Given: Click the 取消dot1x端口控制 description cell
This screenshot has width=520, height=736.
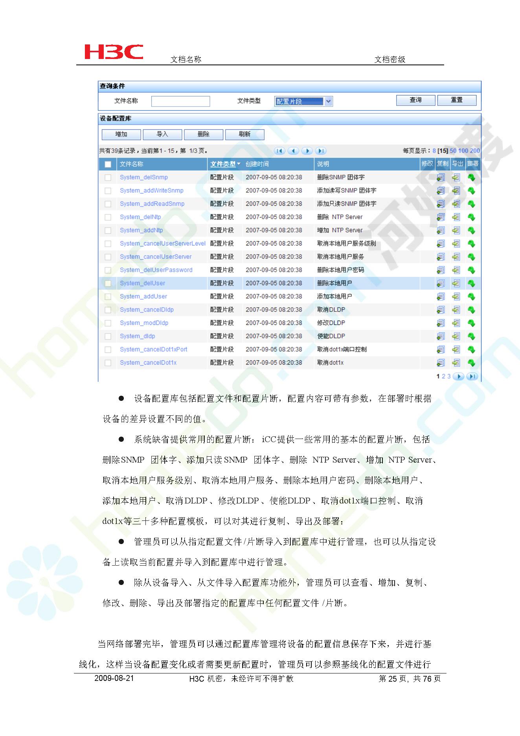Looking at the screenshot, I should [x=342, y=349].
